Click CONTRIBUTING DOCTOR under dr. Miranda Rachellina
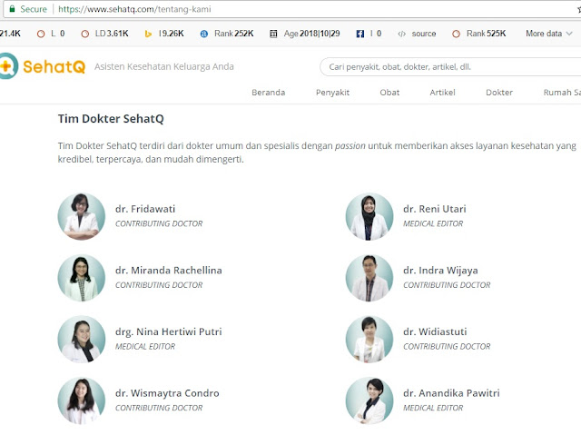 coord(159,285)
